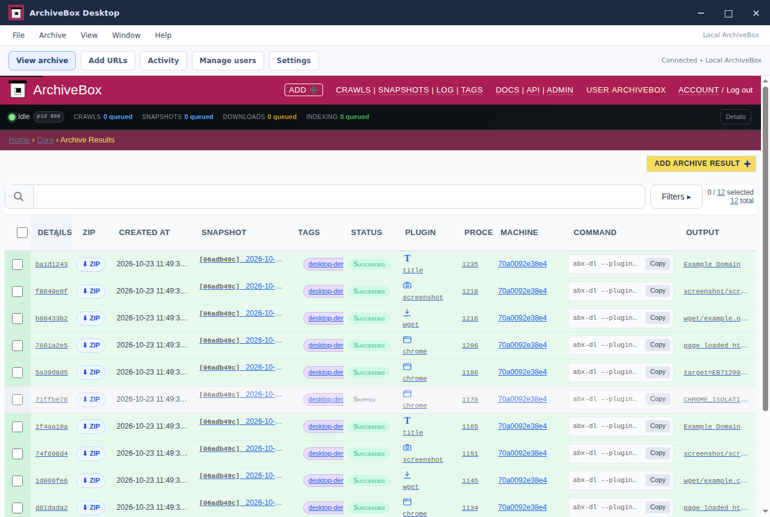
Task: Check the checkbox for row b60433b2
Action: (17, 319)
